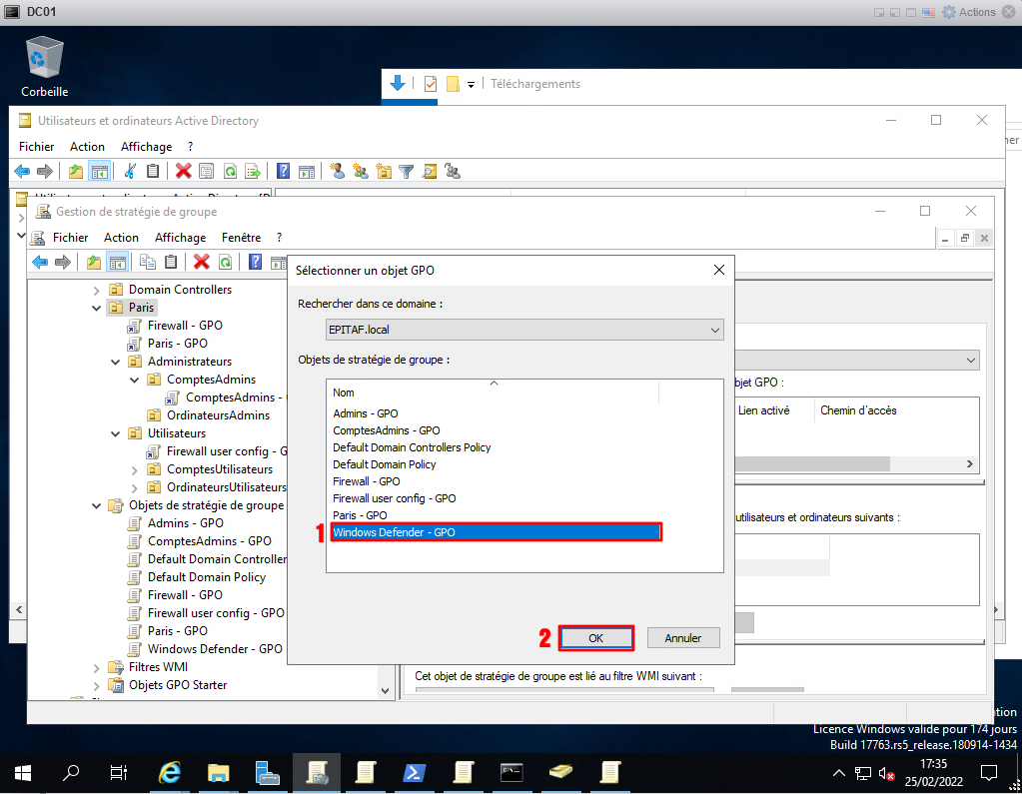
Task: Click the blue help icon in Active Directory toolbar
Action: pos(284,171)
